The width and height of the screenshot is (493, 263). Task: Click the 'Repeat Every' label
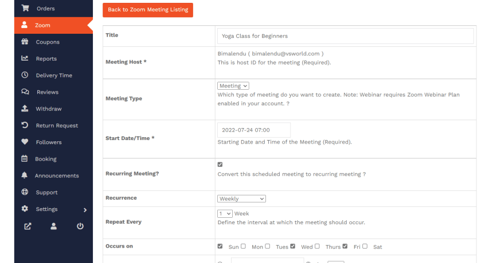pos(124,222)
